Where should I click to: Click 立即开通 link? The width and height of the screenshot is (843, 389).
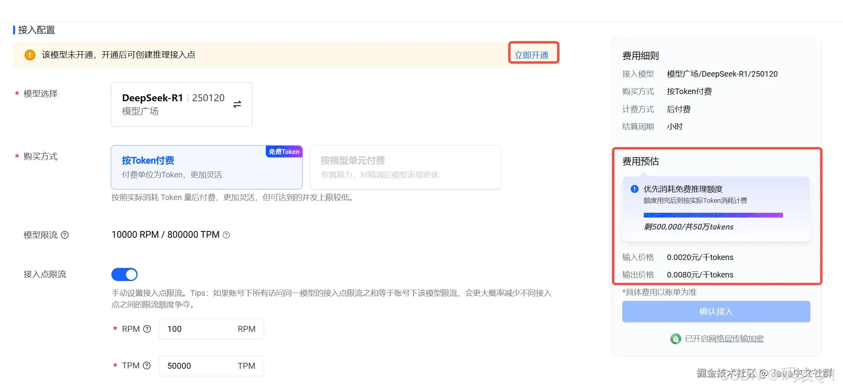coord(532,55)
